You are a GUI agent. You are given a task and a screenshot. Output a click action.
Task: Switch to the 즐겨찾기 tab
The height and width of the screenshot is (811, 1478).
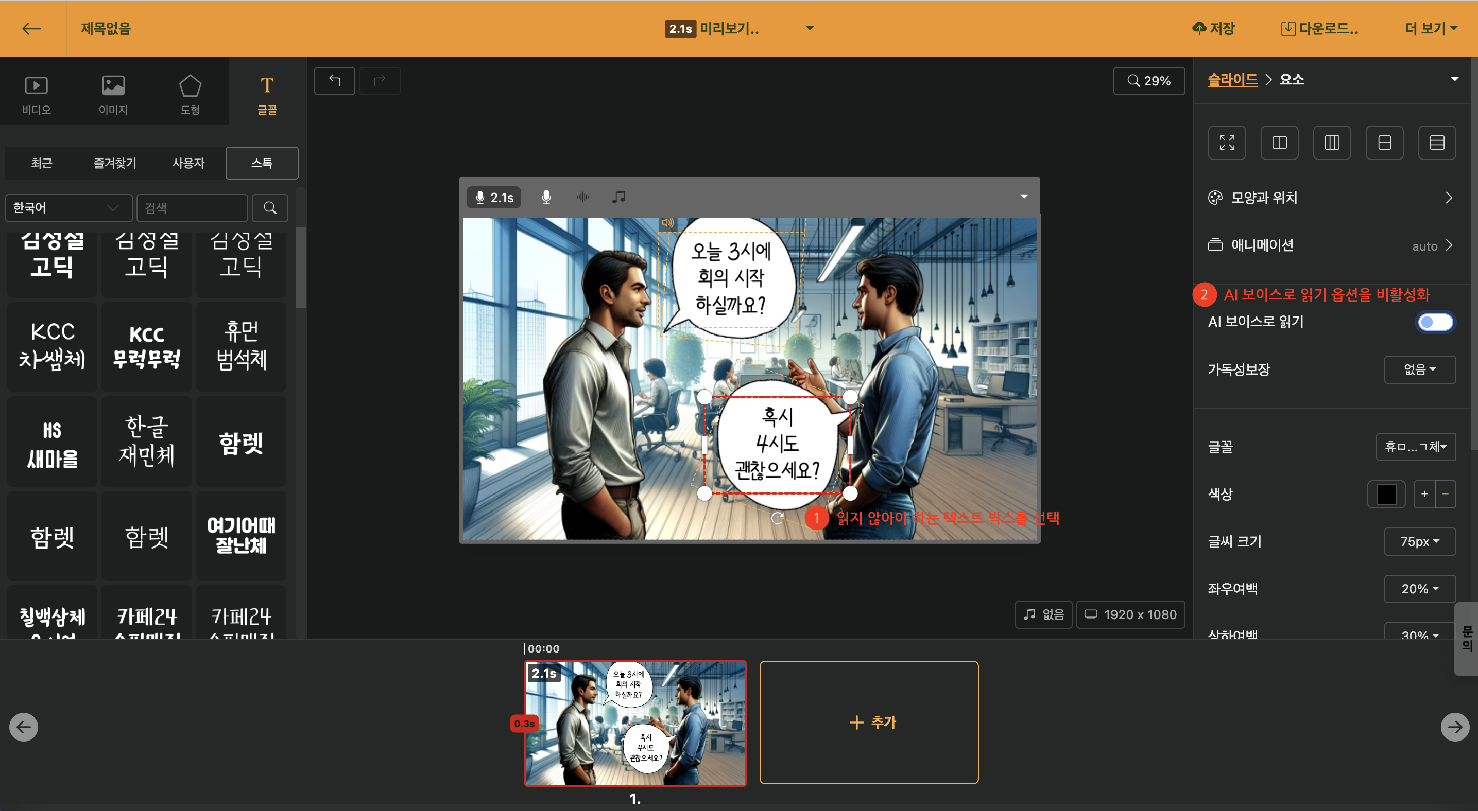(x=115, y=163)
